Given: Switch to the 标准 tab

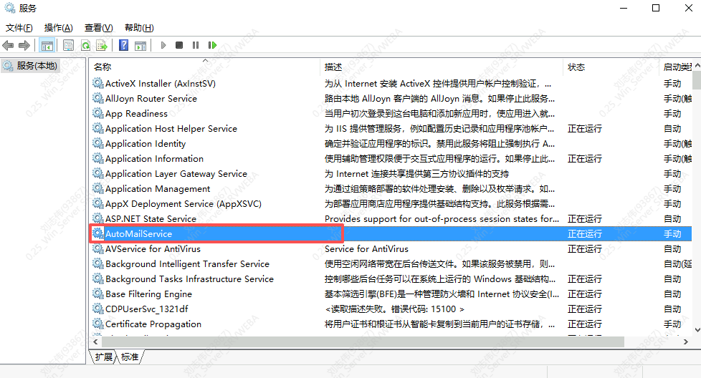Looking at the screenshot, I should coord(130,357).
